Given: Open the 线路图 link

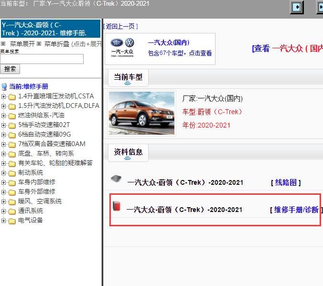Looking at the screenshot, I should coord(286,182).
